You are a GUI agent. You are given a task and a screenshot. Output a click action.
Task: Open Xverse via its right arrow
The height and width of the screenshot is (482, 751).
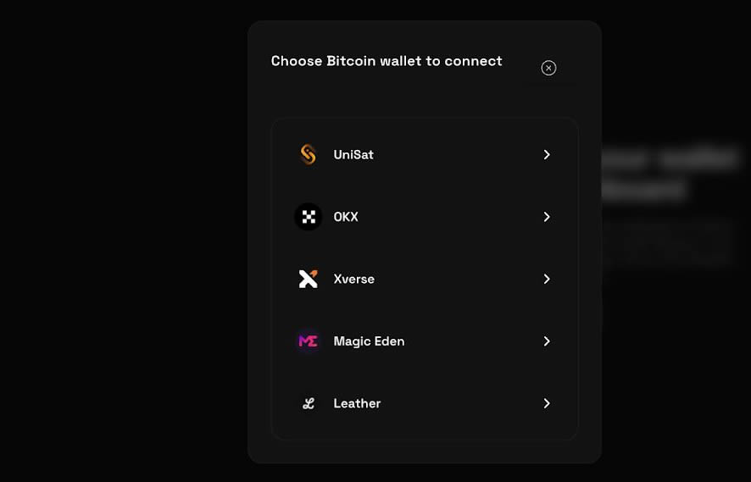tap(547, 279)
